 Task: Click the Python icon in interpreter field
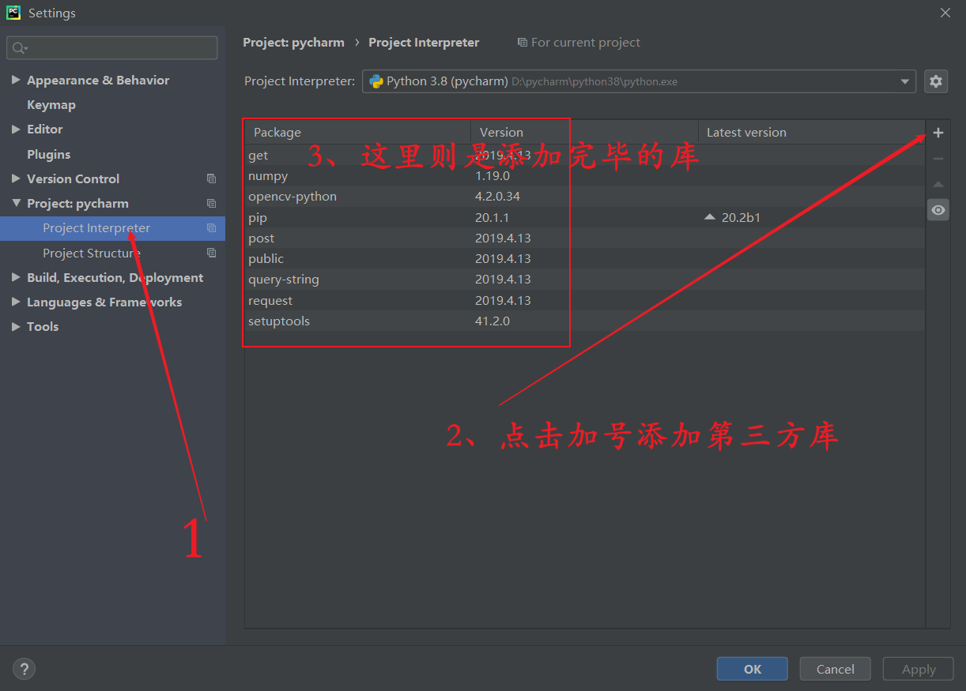point(376,81)
